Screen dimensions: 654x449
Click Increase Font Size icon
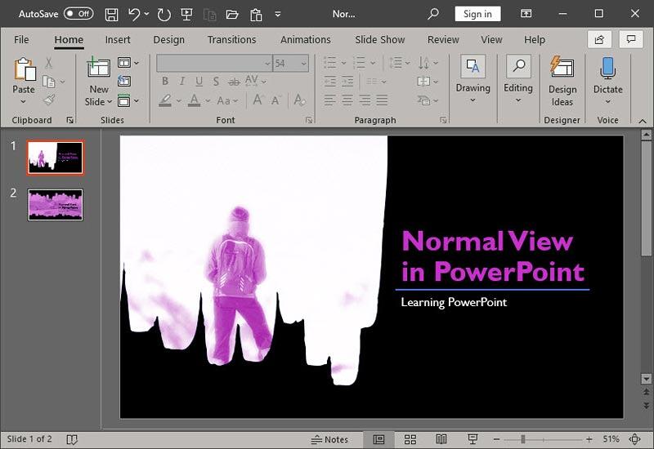258,100
